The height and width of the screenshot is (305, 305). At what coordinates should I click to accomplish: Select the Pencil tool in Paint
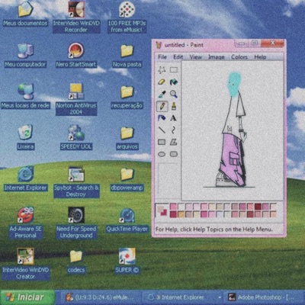point(162,106)
